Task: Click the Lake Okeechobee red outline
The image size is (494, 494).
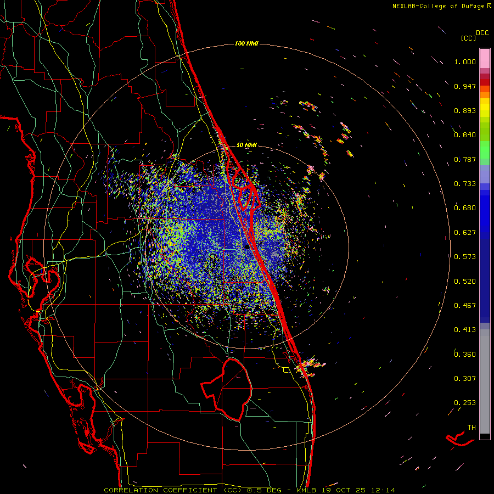Action: point(227,389)
